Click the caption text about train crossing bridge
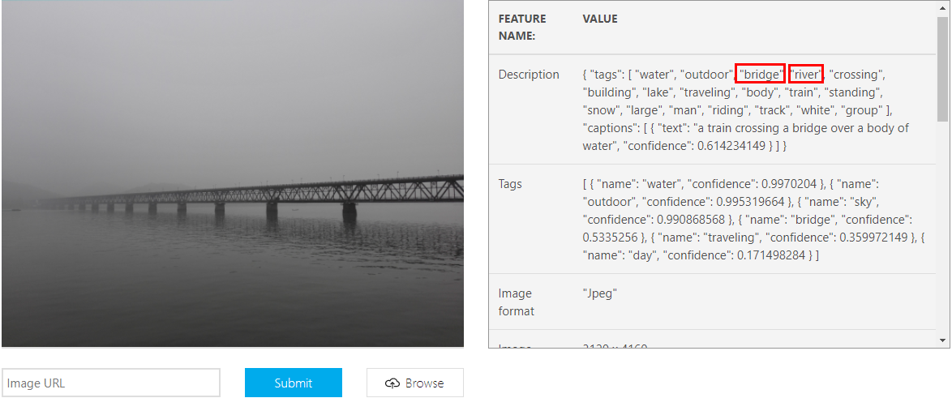Screen dimensions: 952x398 (745, 137)
